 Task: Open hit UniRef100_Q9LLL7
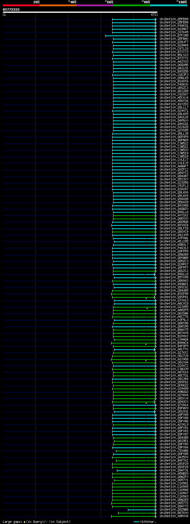pos(174,107)
